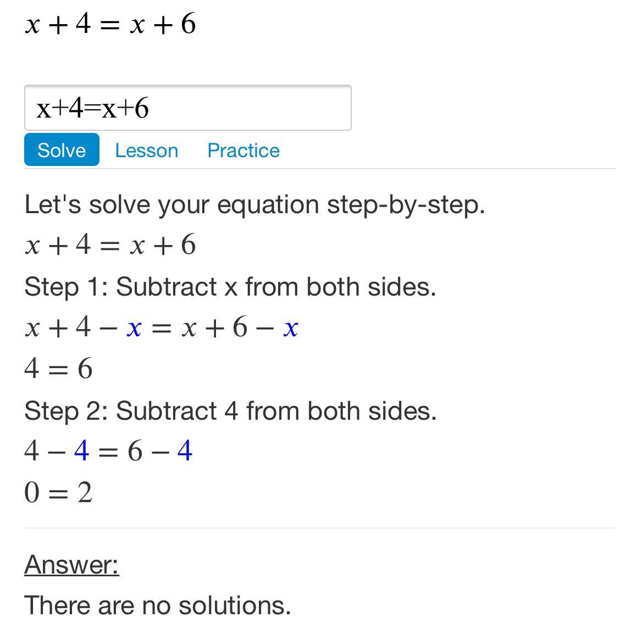Click the "Let's solve your equation" intro text
Screen dimensions: 621x634
pyautogui.click(x=254, y=204)
